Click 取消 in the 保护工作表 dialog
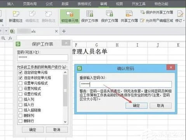186x140 pixels. point(57,129)
